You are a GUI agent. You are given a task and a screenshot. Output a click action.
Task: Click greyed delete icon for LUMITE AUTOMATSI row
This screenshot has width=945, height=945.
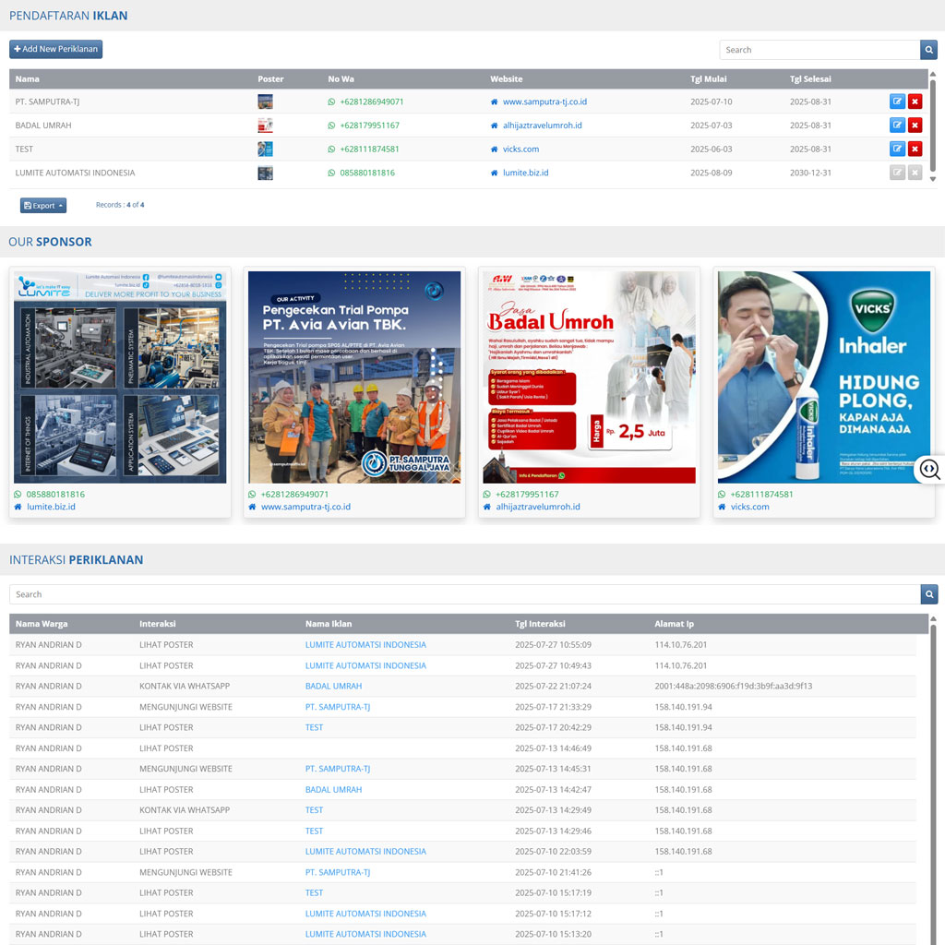point(915,173)
